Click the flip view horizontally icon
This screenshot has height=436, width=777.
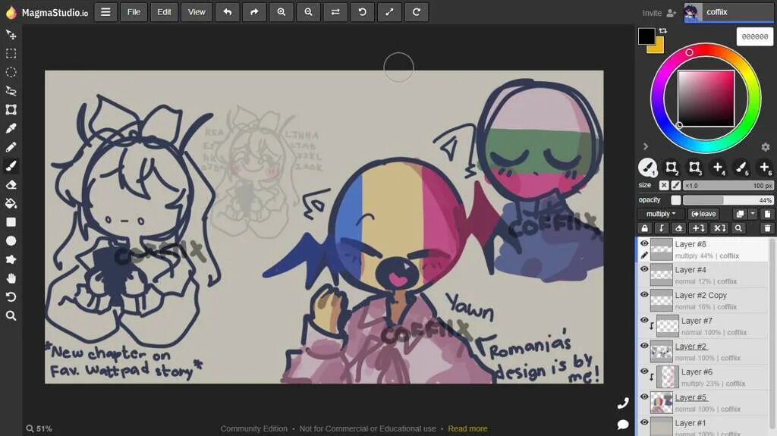click(335, 12)
